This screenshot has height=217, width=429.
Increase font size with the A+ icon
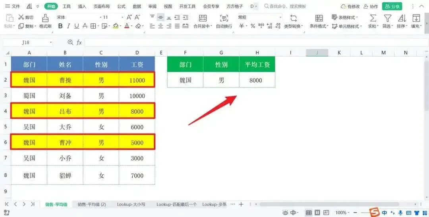(x=129, y=17)
